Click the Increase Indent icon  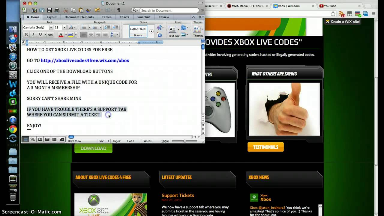[115, 27]
